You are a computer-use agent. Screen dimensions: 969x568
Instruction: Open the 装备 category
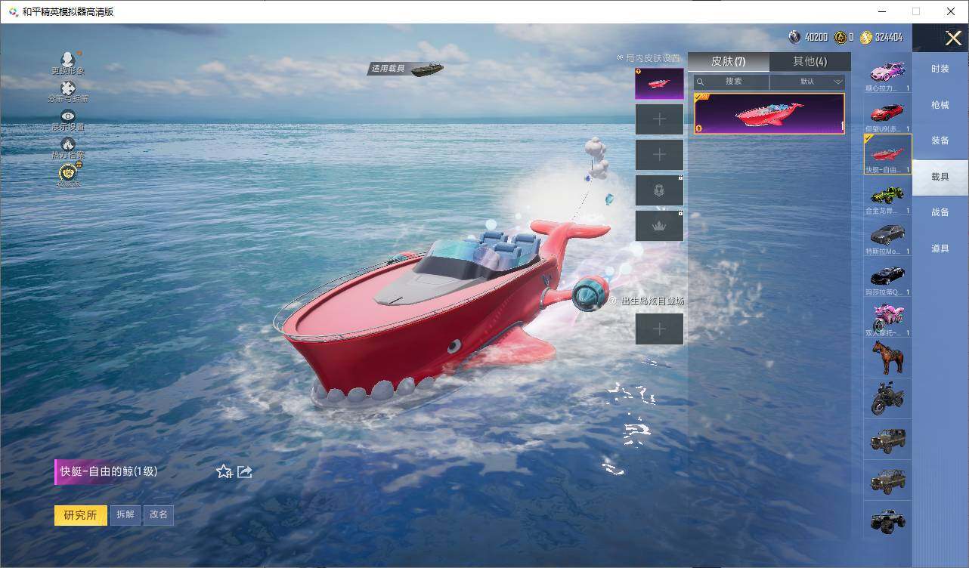pos(940,140)
